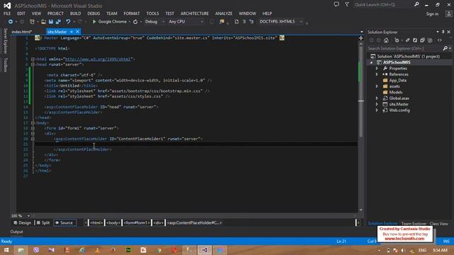Screen dimensions: 454x255
Task: Collapse the body element outlining box
Action: [33, 123]
